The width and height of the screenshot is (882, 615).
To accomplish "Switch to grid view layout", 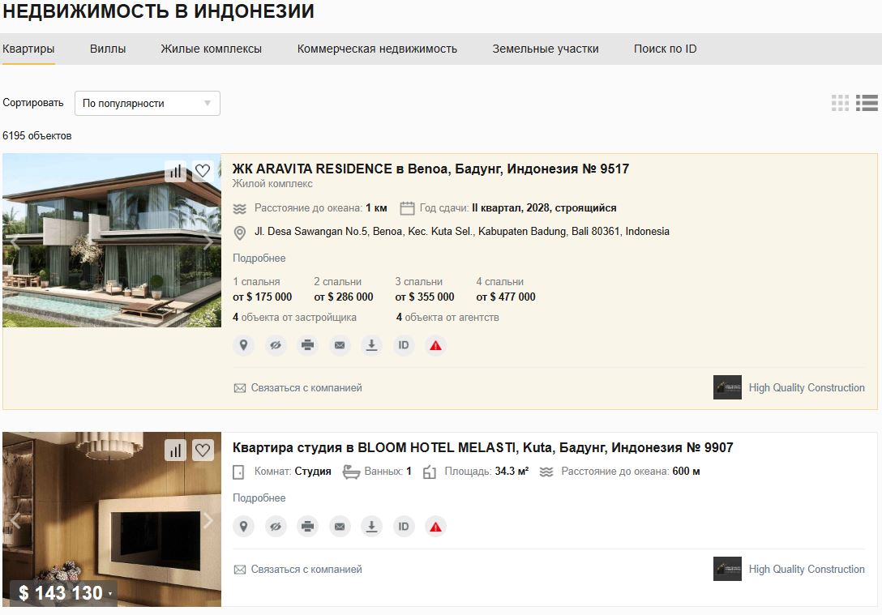I will click(x=841, y=103).
